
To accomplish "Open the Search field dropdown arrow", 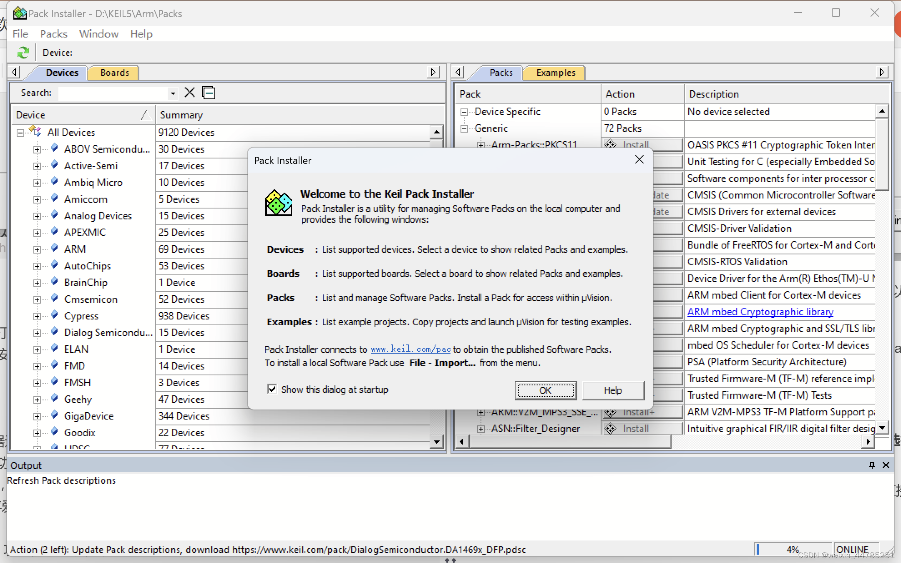I will tap(173, 93).
